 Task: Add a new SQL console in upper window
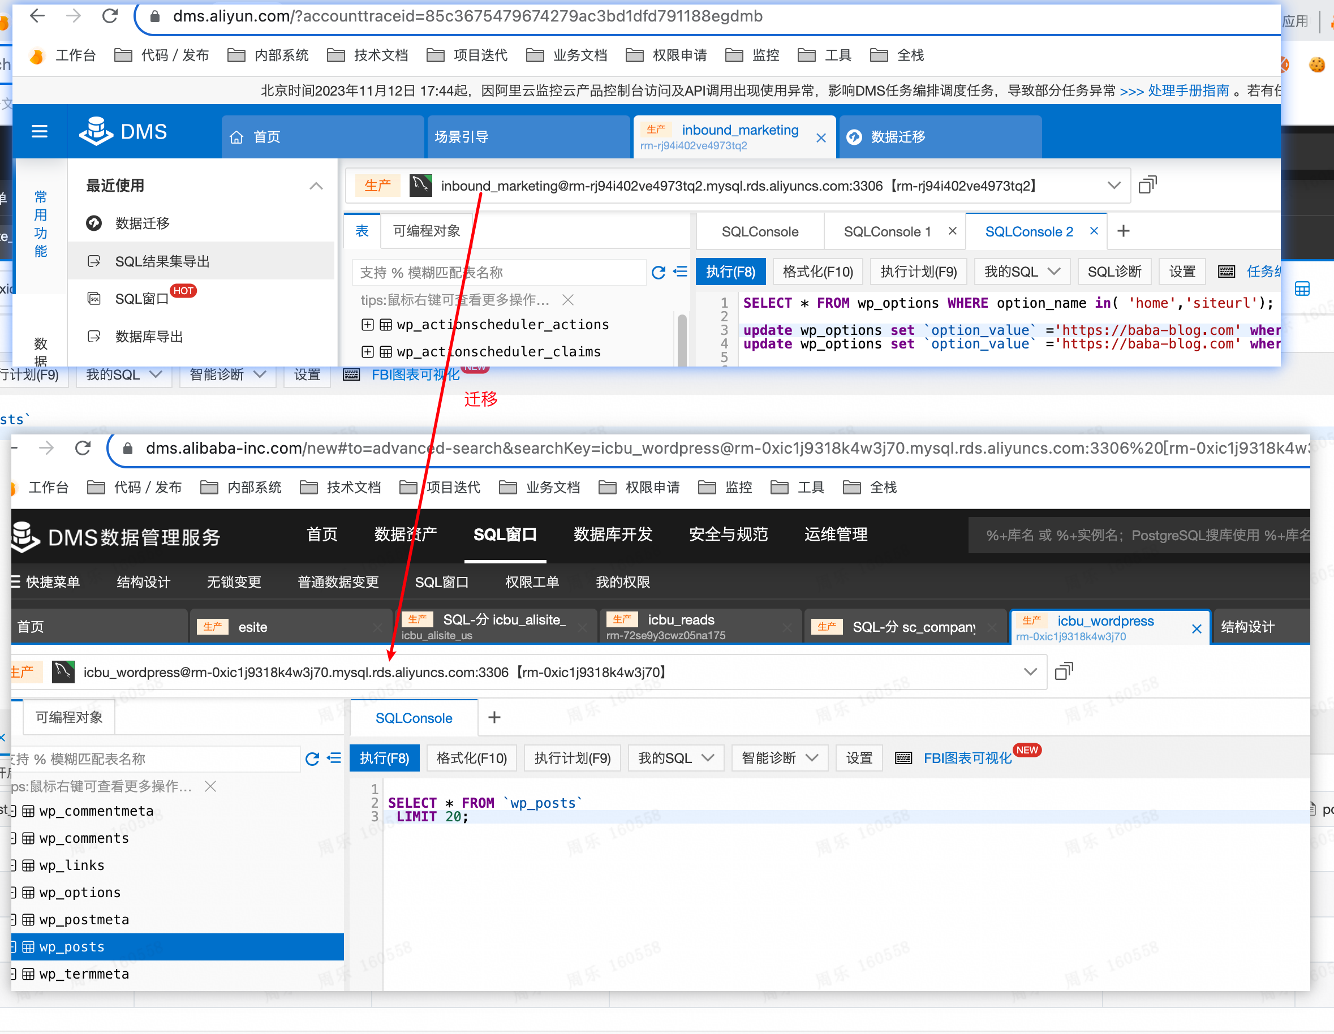point(1124,231)
